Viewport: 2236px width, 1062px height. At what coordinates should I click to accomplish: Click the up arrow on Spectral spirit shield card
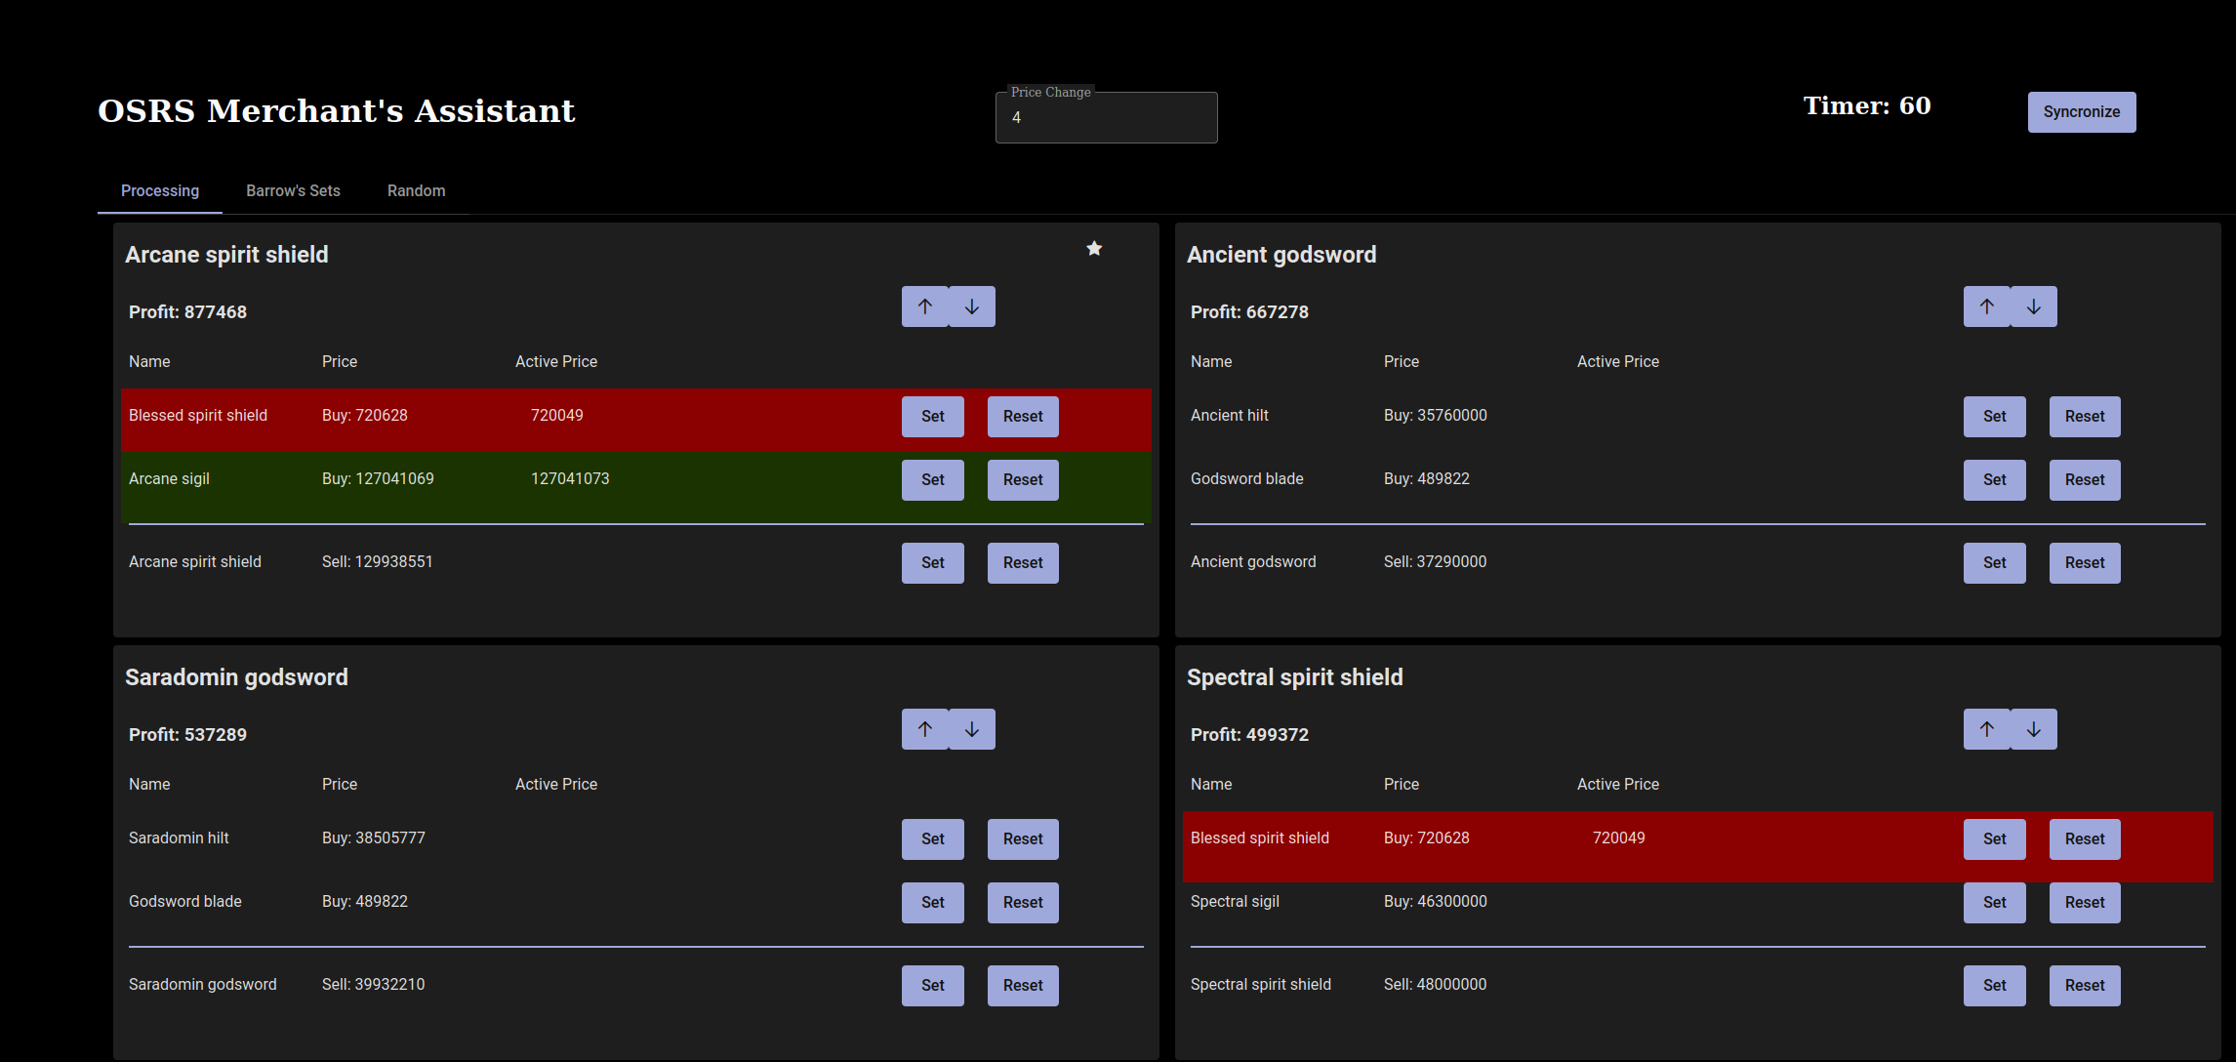coord(1987,729)
